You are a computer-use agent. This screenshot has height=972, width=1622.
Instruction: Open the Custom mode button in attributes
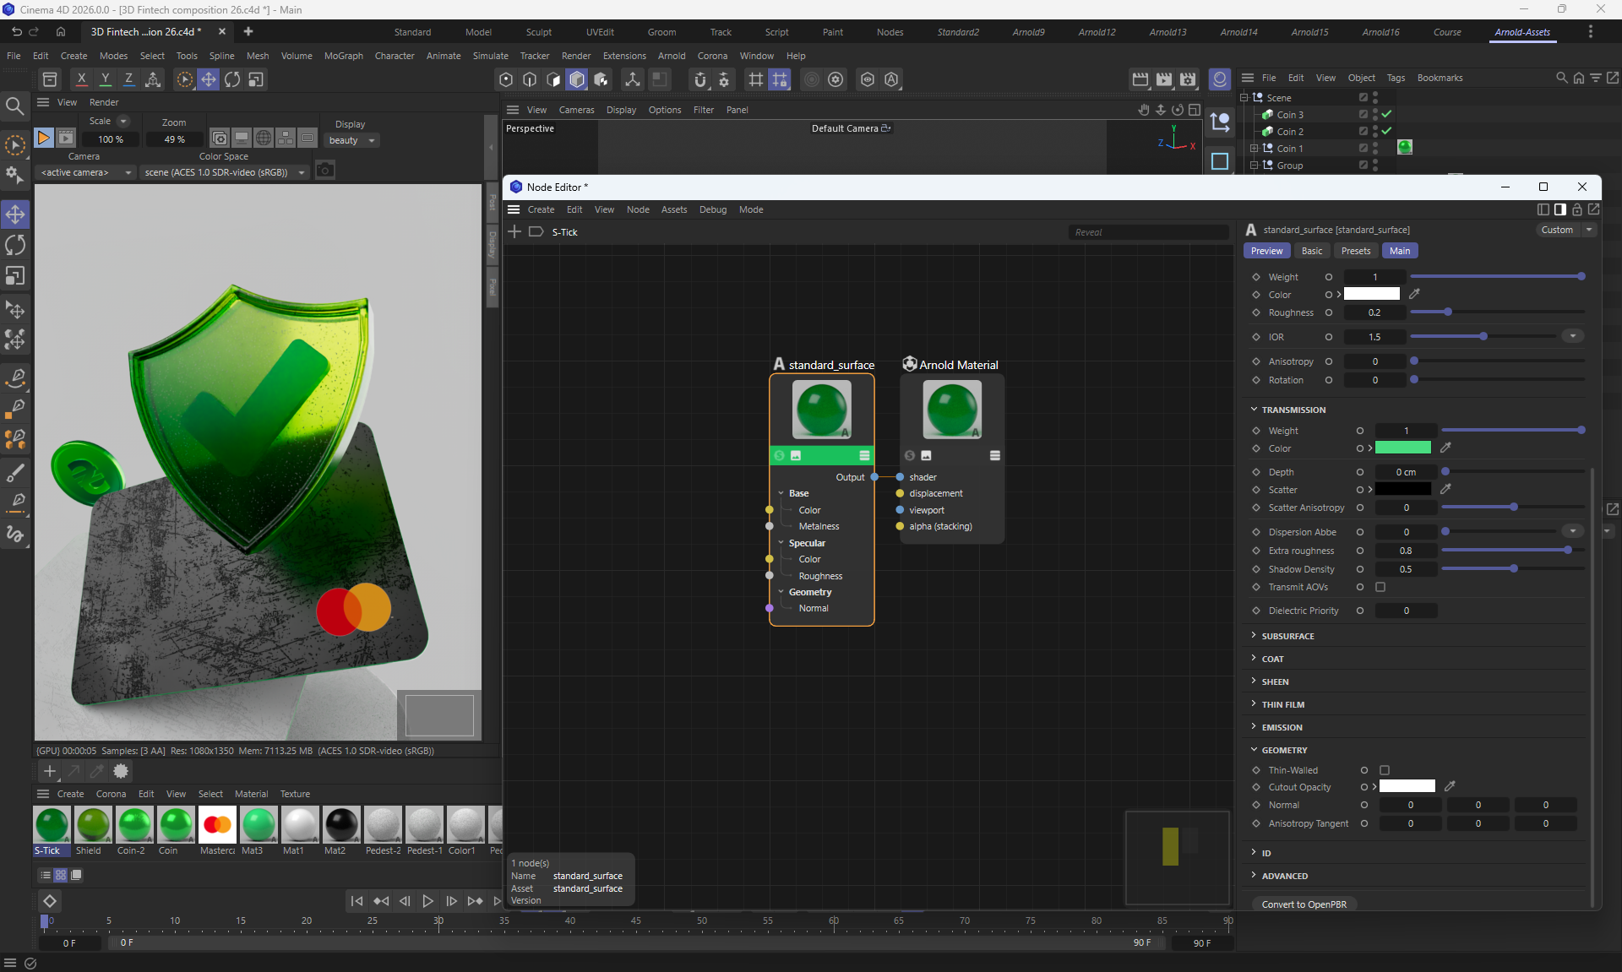click(1557, 230)
